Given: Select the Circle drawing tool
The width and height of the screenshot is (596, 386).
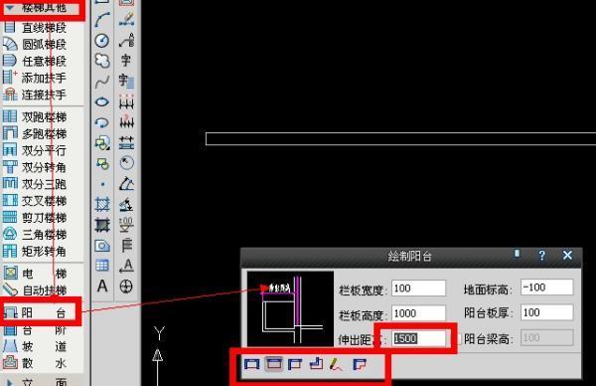Looking at the screenshot, I should (102, 41).
